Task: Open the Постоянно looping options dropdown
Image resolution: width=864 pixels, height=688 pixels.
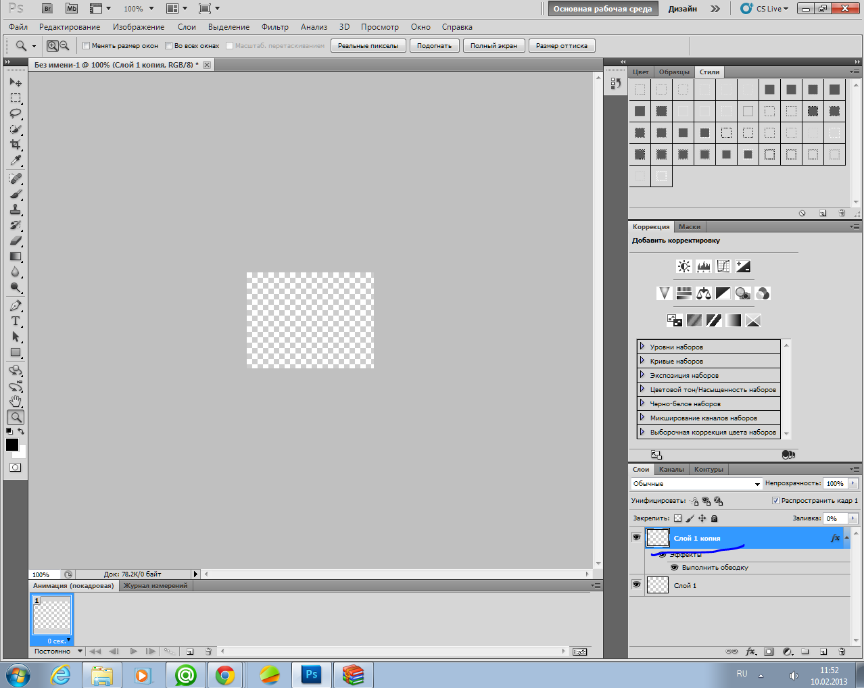Action: (58, 652)
